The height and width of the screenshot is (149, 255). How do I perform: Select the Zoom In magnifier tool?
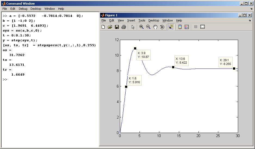pos(141,27)
